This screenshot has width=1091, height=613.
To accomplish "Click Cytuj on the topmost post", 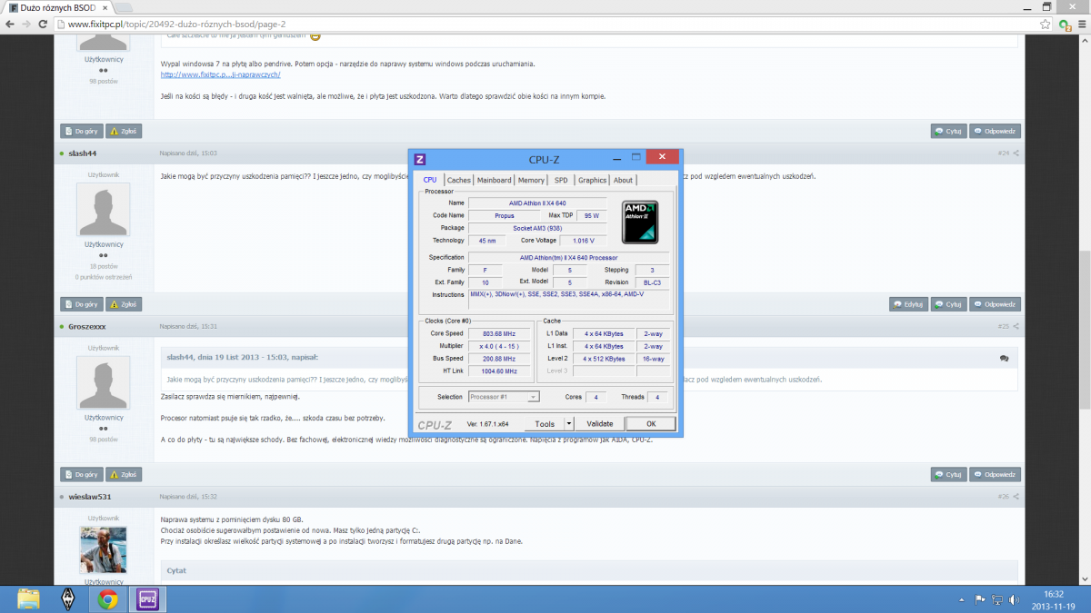I will tap(949, 131).
